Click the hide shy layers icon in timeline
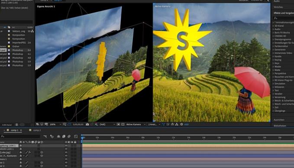The width and height of the screenshot is (294, 168). tap(58, 136)
